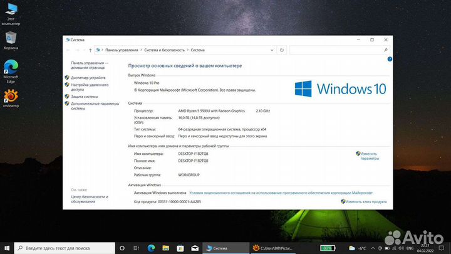The image size is (451, 254).
Task: Open Device Manager link in sidebar
Action: point(88,78)
